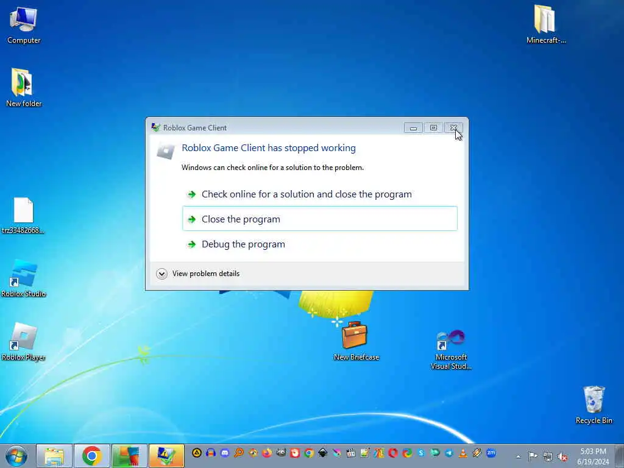
Task: Click the Show desktop strip at taskbar end
Action: click(620, 456)
